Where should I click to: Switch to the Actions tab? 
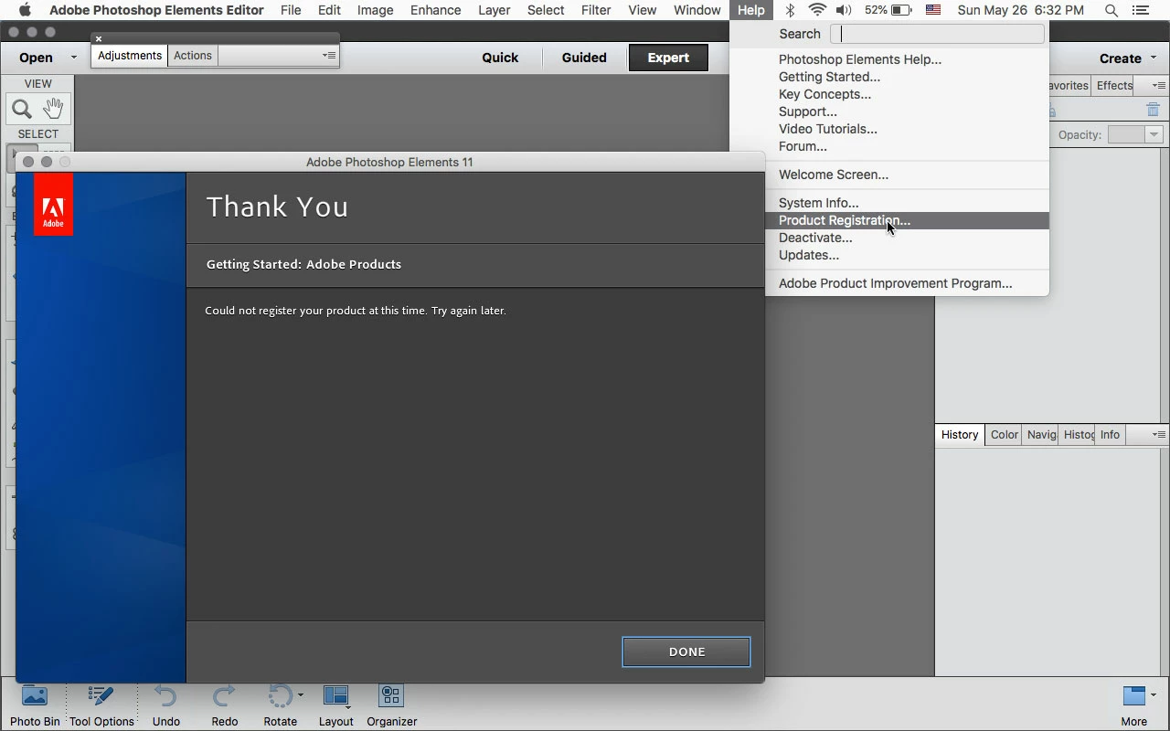tap(193, 56)
